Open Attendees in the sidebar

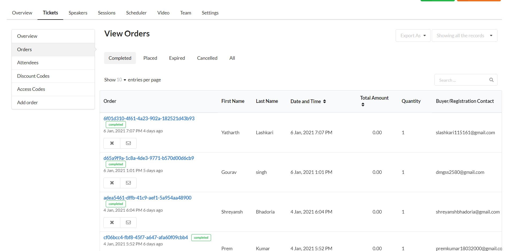pyautogui.click(x=53, y=63)
